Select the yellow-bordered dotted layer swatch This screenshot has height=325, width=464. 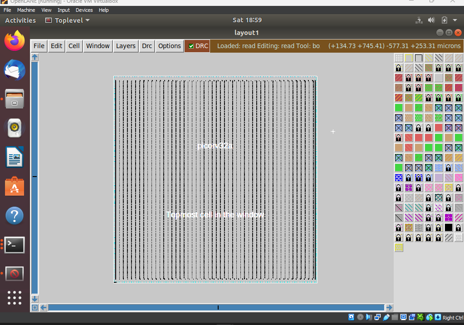click(x=449, y=187)
